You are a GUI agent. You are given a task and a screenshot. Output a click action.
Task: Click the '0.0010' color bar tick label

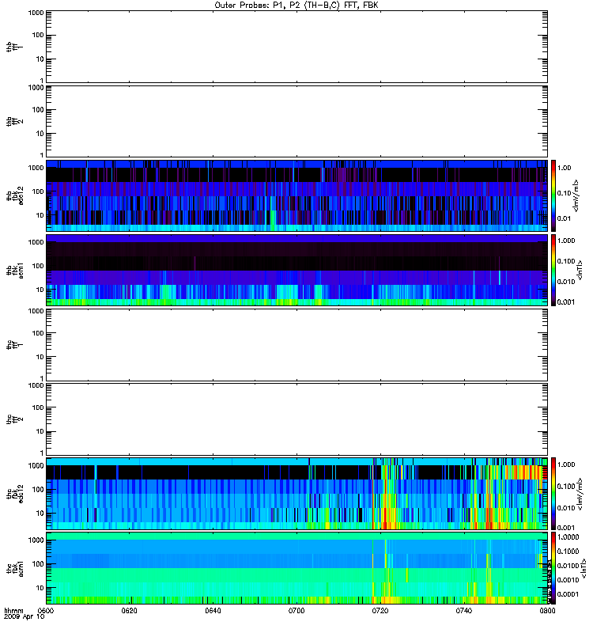click(568, 580)
